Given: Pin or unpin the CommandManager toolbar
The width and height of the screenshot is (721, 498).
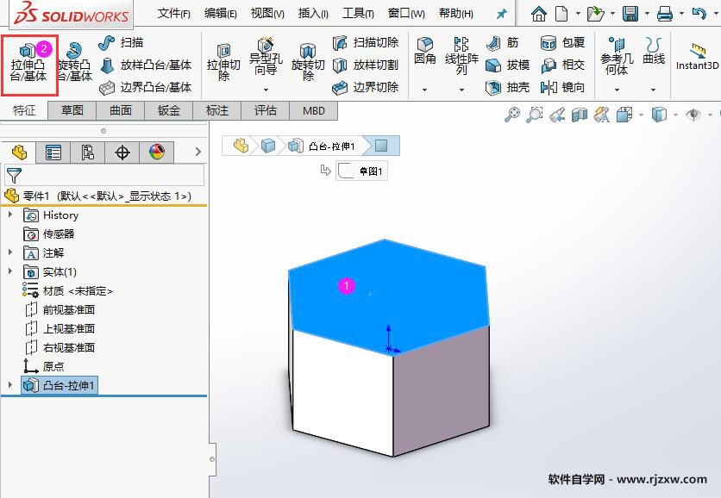Looking at the screenshot, I should pyautogui.click(x=503, y=13).
